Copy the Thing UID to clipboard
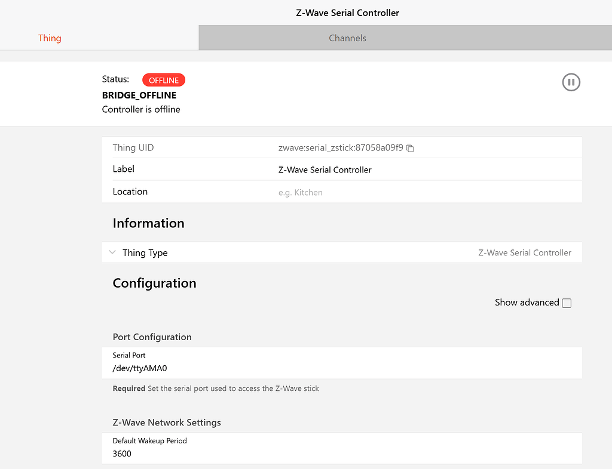The image size is (612, 469). coord(409,148)
